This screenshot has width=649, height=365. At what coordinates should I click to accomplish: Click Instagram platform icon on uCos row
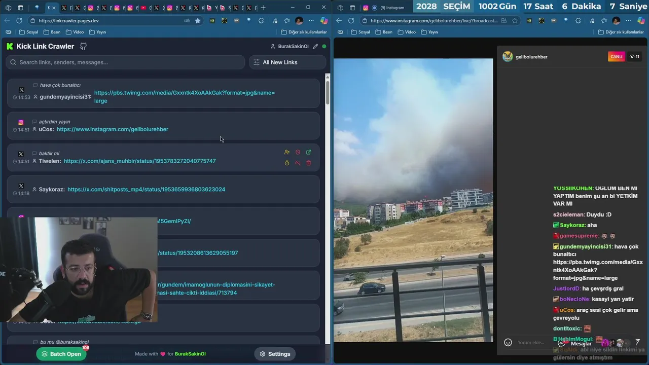click(x=21, y=122)
